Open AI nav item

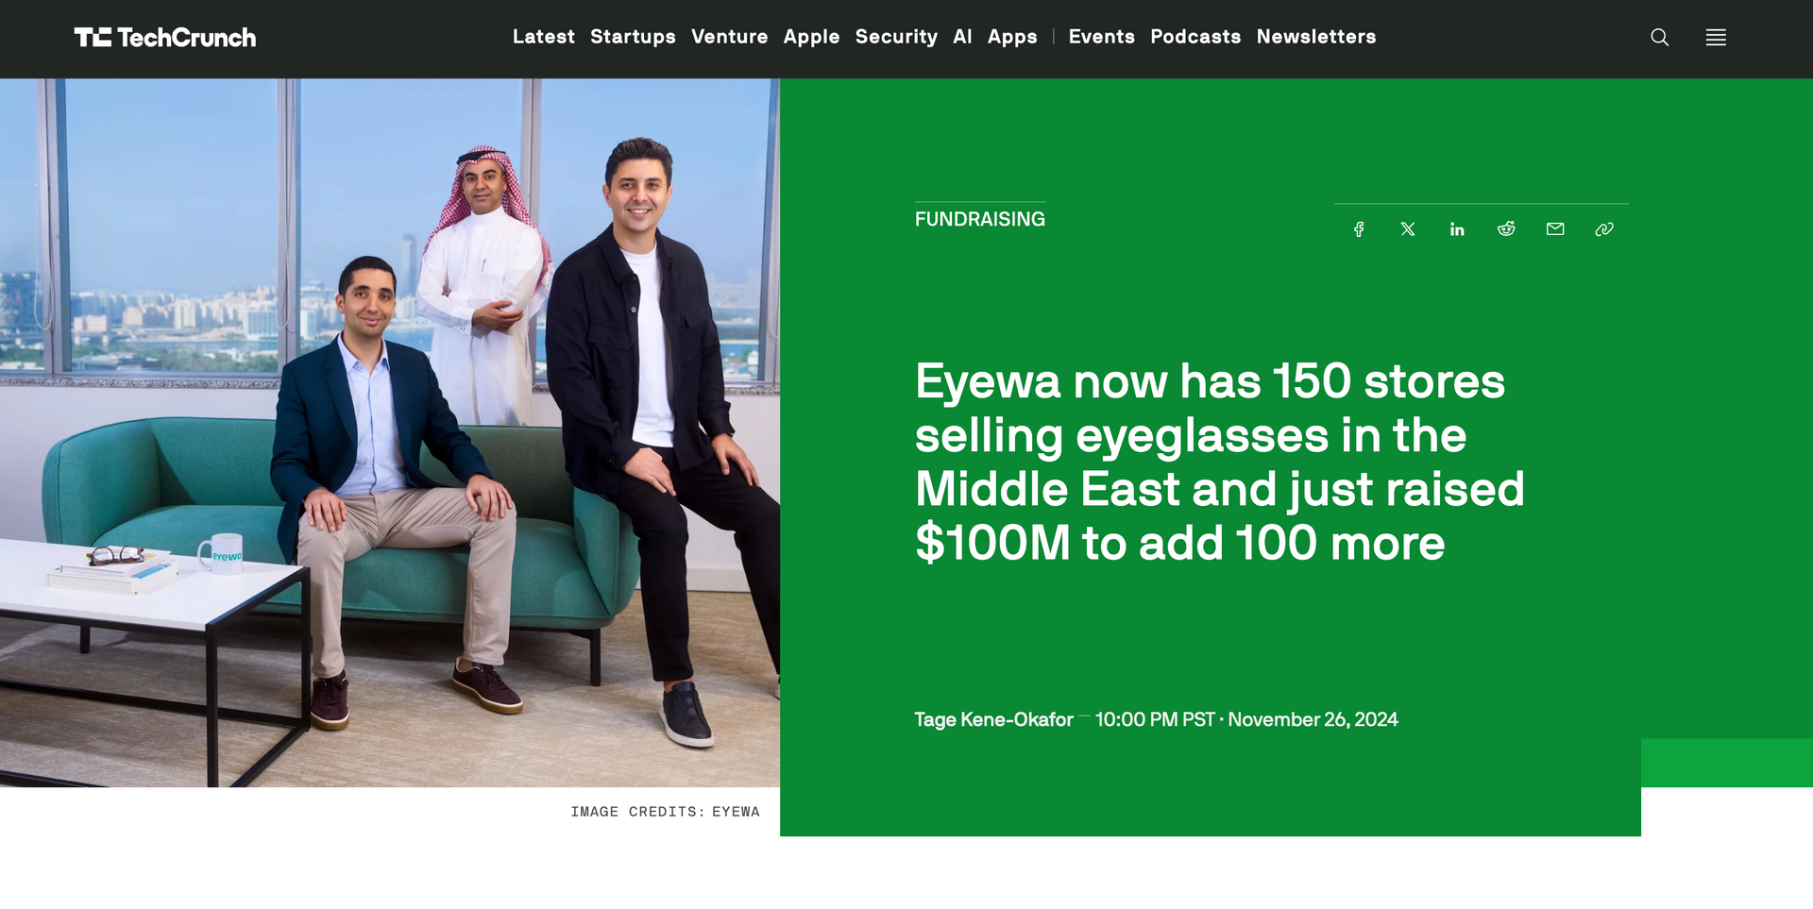pyautogui.click(x=962, y=37)
